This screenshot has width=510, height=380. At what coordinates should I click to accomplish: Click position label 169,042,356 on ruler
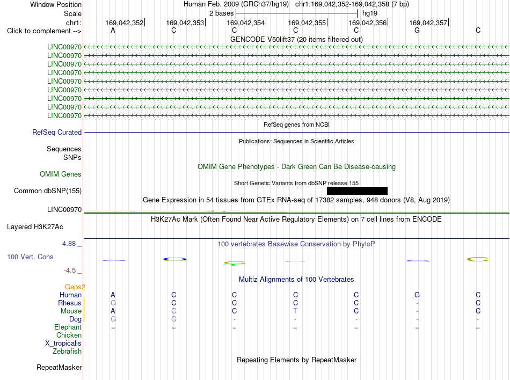coord(368,23)
